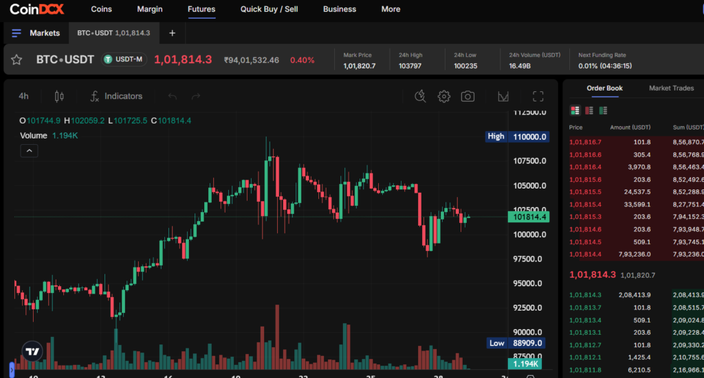Open the Business menu
The image size is (704, 378).
[340, 9]
